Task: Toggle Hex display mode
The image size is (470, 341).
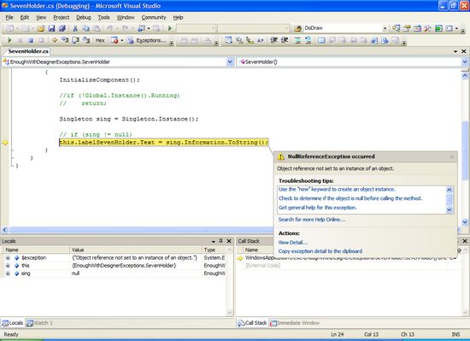Action: click(x=100, y=40)
